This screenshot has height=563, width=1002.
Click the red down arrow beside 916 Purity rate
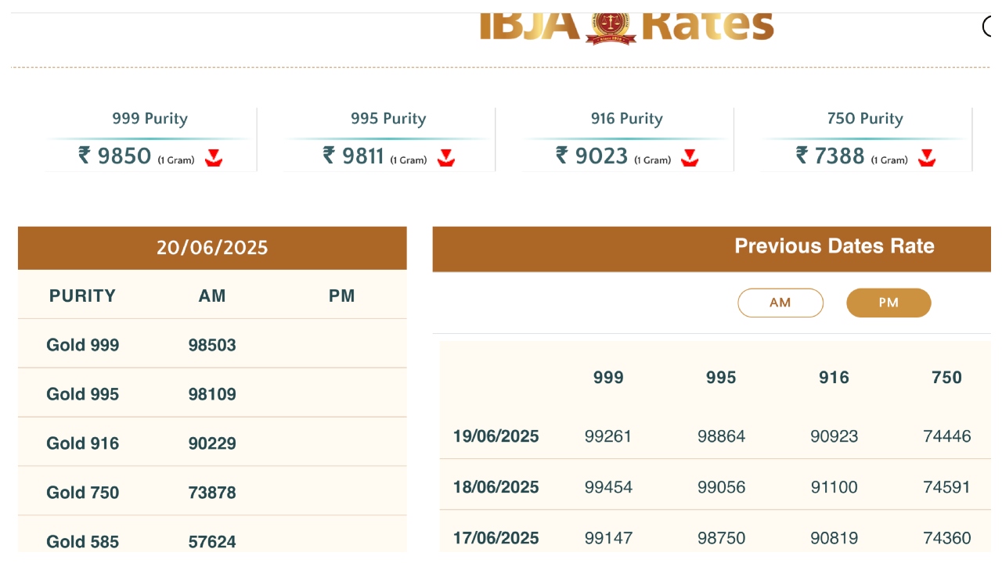click(x=689, y=158)
